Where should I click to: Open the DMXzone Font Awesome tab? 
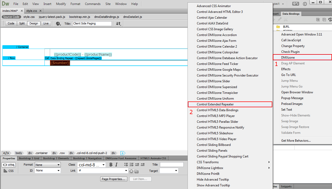click(x=121, y=158)
